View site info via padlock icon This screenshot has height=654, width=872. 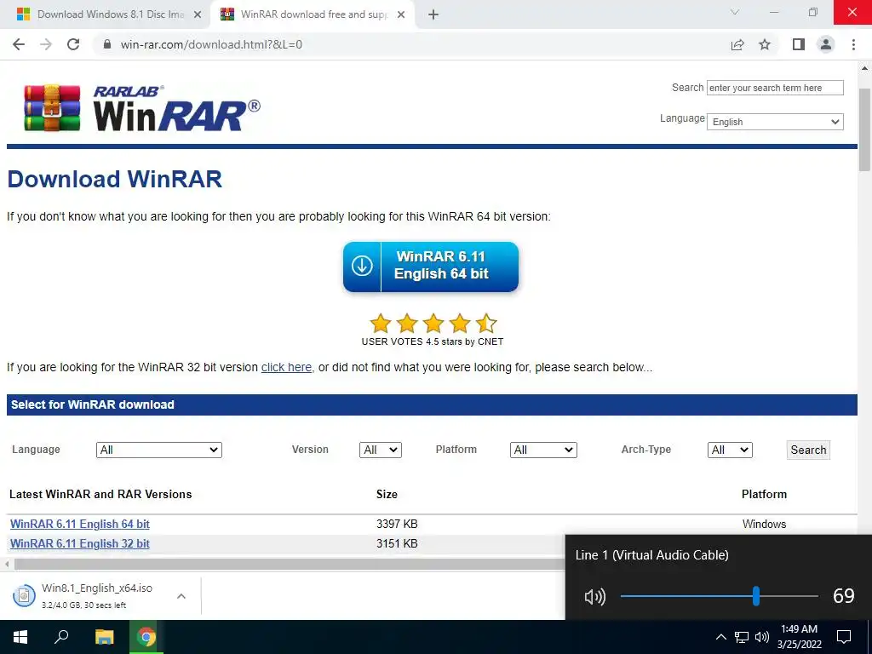click(108, 44)
